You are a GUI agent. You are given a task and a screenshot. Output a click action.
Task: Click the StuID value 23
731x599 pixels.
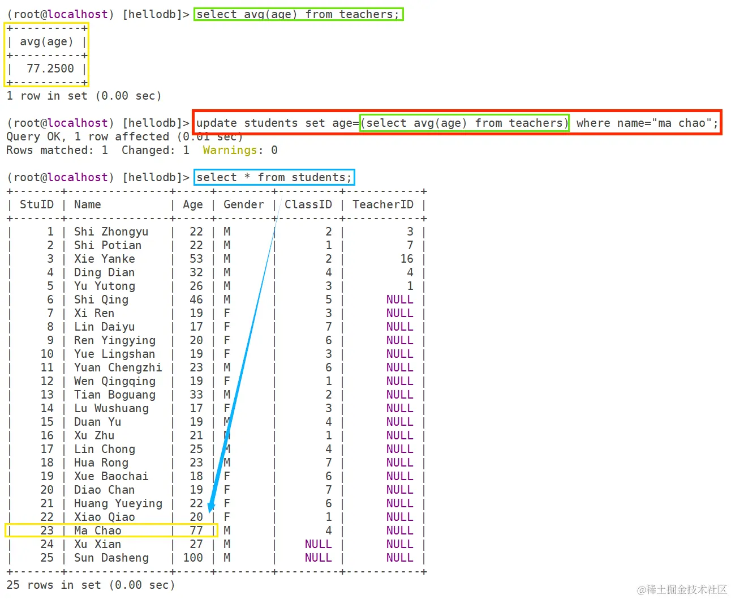click(x=47, y=530)
